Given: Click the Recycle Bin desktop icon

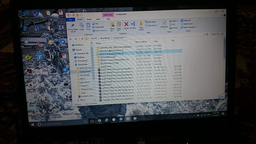Looking at the screenshot, I should (x=26, y=45).
